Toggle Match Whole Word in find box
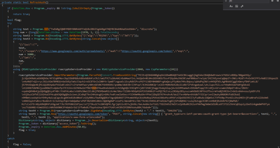 point(237,6)
